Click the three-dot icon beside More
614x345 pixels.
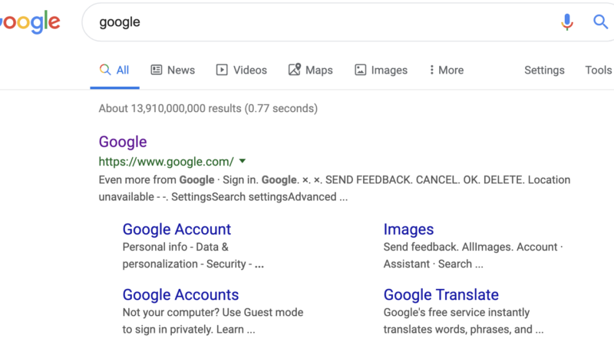pyautogui.click(x=431, y=70)
